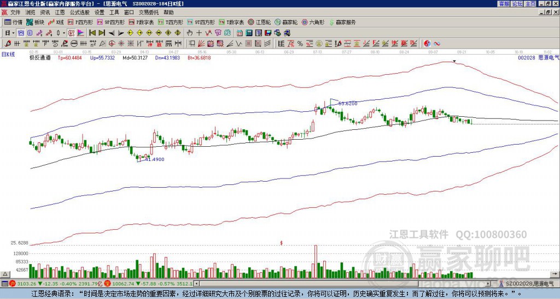This screenshot has width=560, height=299.
Task: Open the 窗口 menu
Action: coord(129,13)
